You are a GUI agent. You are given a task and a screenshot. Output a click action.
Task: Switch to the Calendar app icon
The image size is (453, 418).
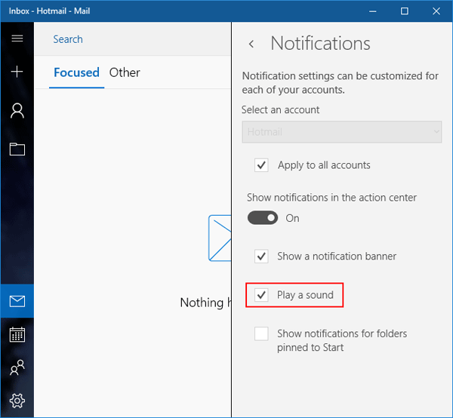[x=17, y=334]
